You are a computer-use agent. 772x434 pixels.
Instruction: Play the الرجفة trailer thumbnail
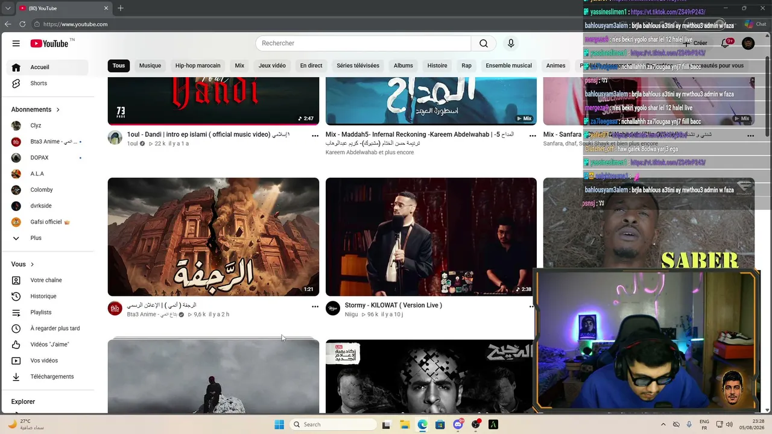[x=214, y=236]
